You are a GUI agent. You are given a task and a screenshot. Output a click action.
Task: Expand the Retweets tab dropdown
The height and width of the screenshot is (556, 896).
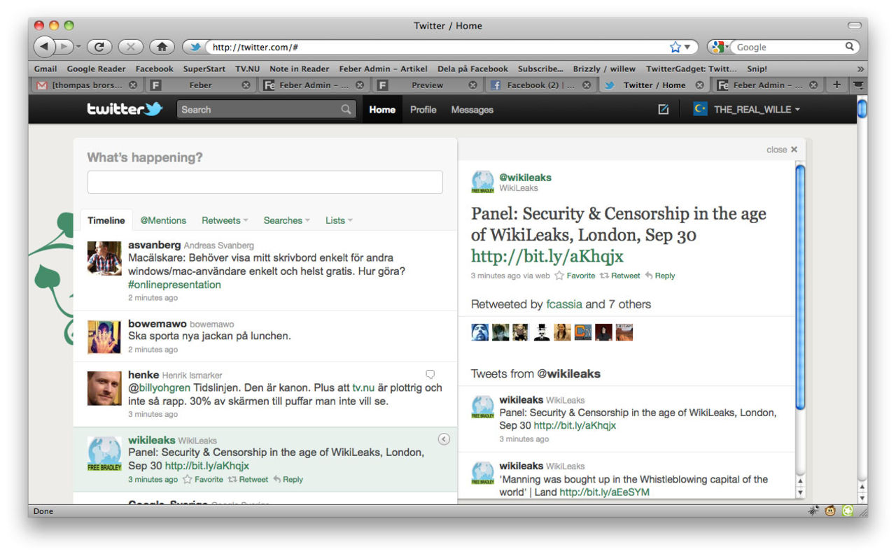[x=246, y=221]
